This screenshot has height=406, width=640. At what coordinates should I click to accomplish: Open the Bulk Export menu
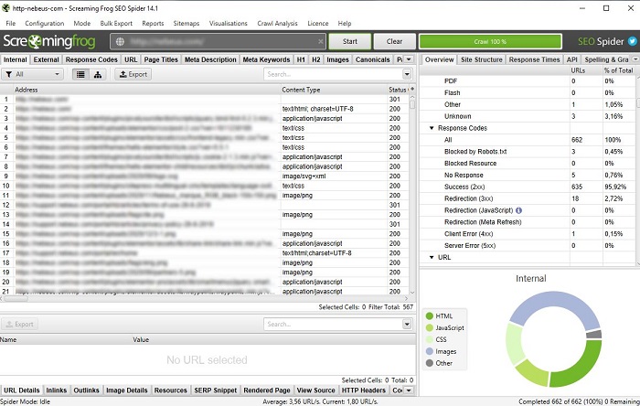pyautogui.click(x=116, y=23)
